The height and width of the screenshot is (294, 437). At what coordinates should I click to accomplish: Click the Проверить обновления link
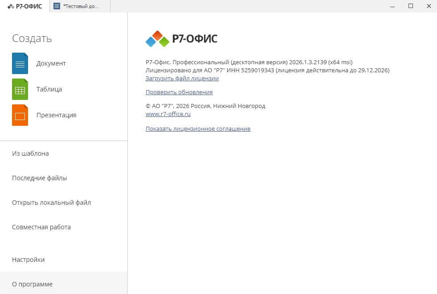pyautogui.click(x=179, y=92)
